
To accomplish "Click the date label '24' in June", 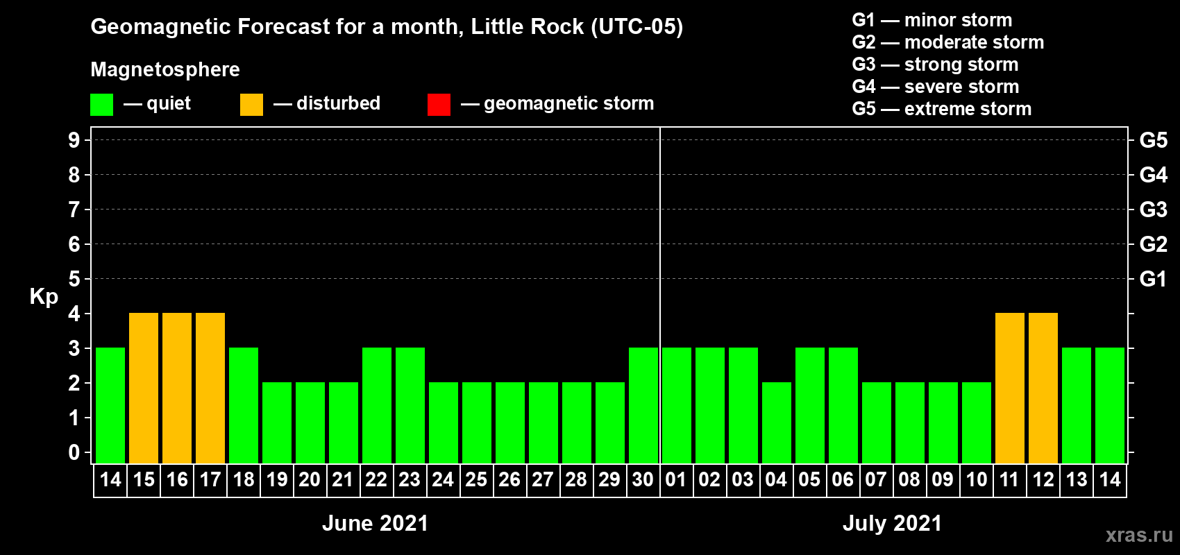I will click(443, 479).
